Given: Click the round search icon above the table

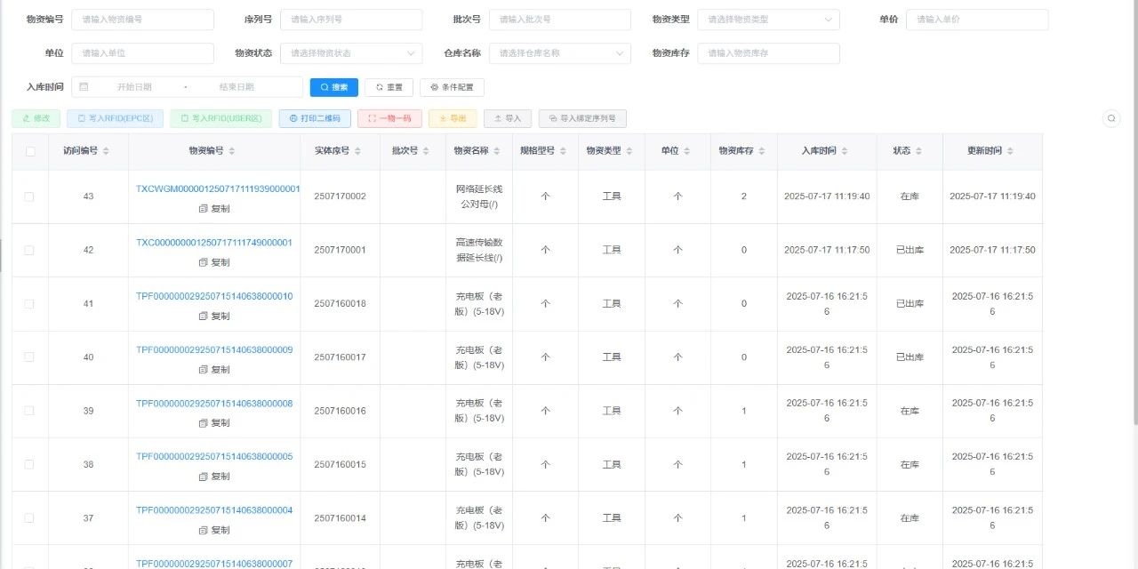Looking at the screenshot, I should pos(1111,118).
